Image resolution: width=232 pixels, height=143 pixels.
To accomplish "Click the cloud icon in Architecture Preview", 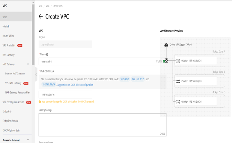I will point(166,45).
